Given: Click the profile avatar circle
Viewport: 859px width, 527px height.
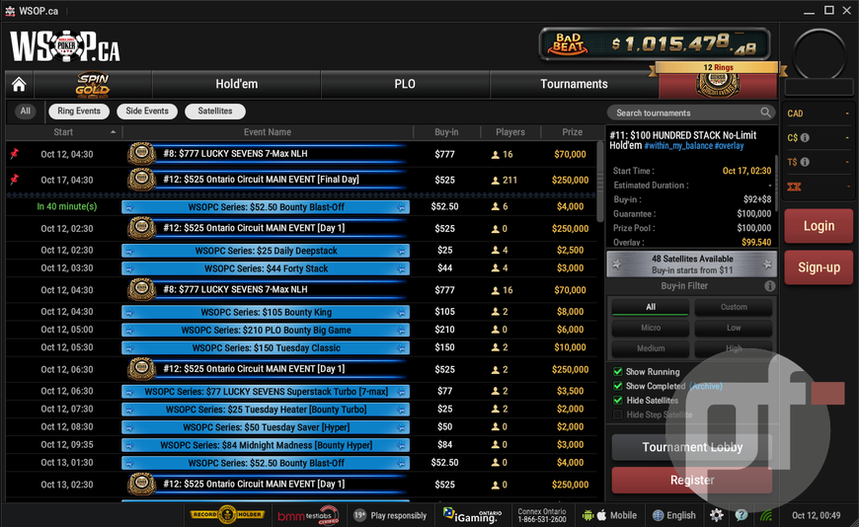Looking at the screenshot, I should 820,55.
